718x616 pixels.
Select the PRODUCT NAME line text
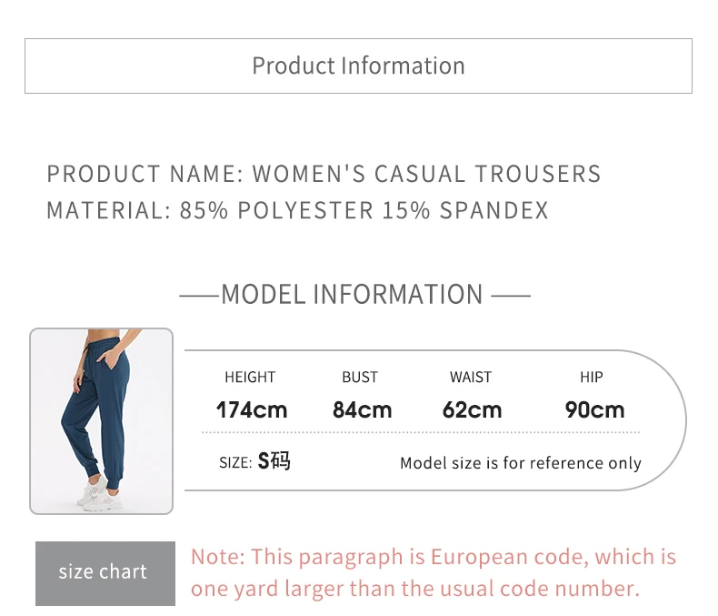click(x=324, y=174)
